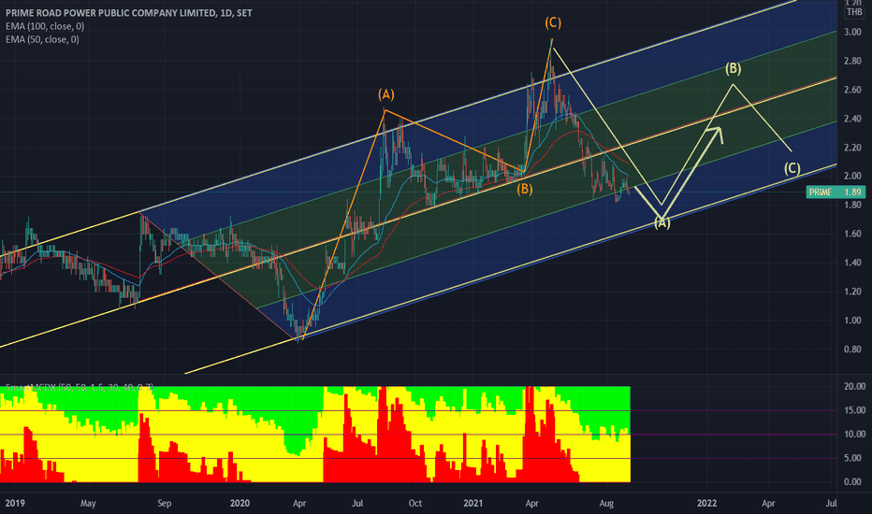The height and width of the screenshot is (514, 872).
Task: Click the 10.00 indicator scale value
Action: coord(855,434)
